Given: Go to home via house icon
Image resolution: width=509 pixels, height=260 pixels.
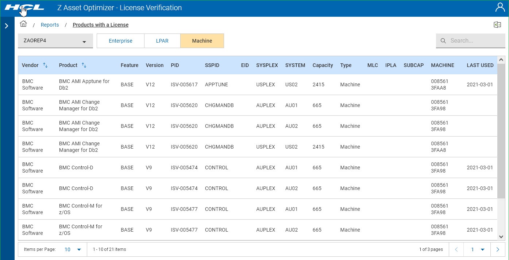Looking at the screenshot, I should pos(23,24).
